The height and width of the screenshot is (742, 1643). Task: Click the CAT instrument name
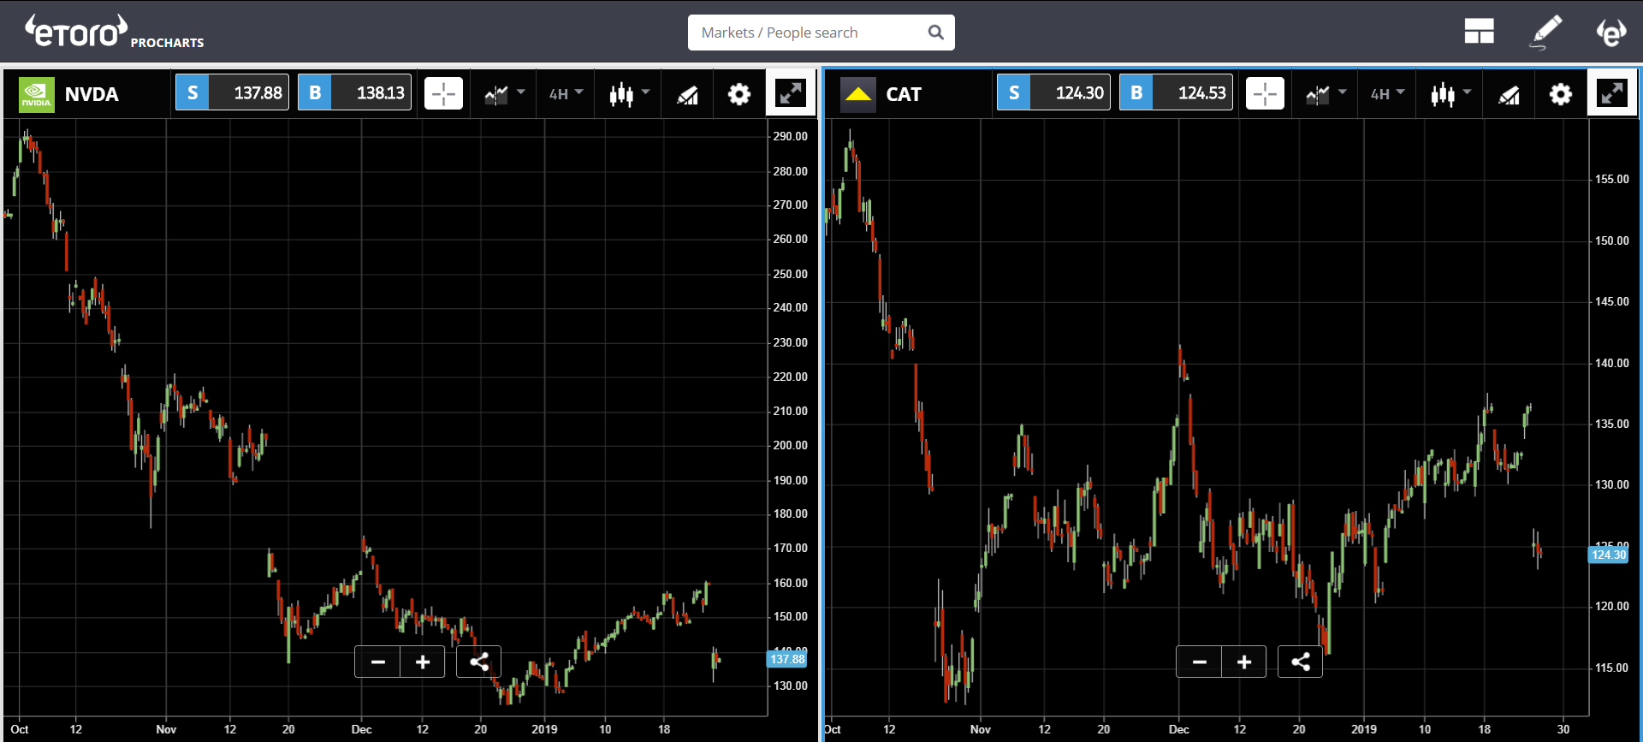coord(904,94)
